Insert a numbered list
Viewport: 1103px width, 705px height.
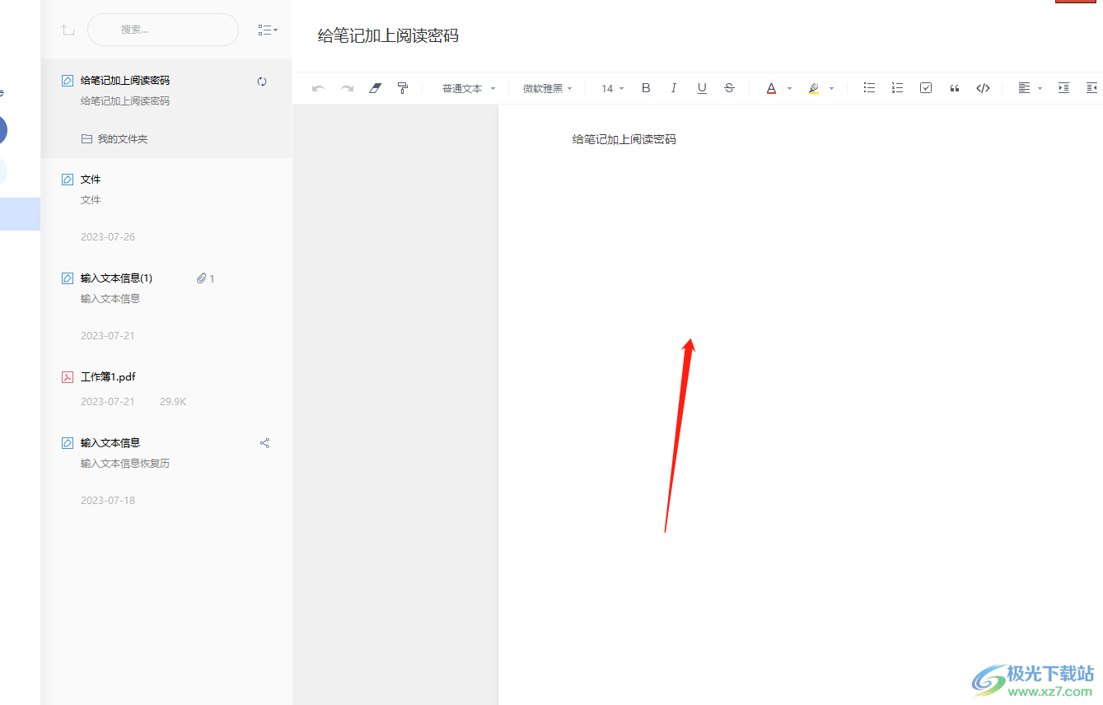[897, 88]
